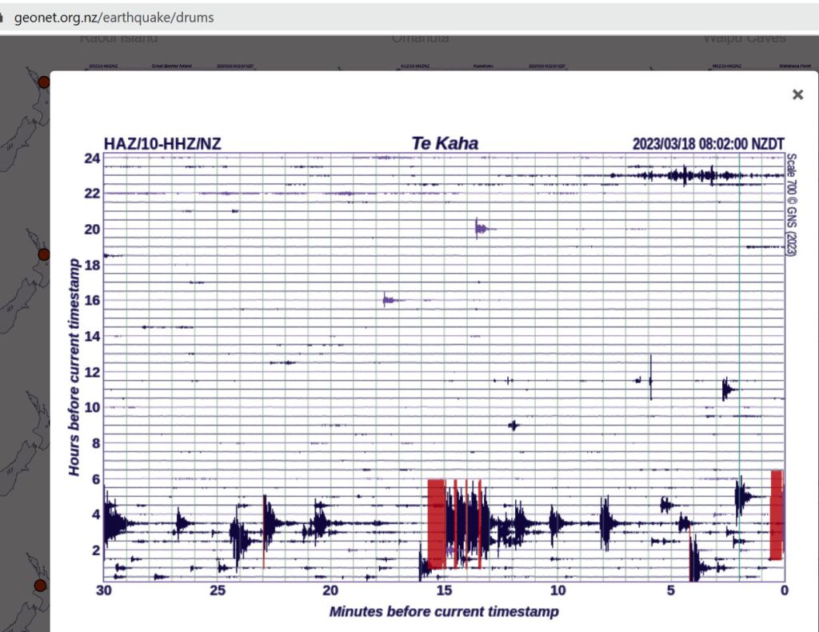Screen dimensions: 819x632
Task: Click the HAZ/10-HHZ/NZ station code label
Action: 162,144
